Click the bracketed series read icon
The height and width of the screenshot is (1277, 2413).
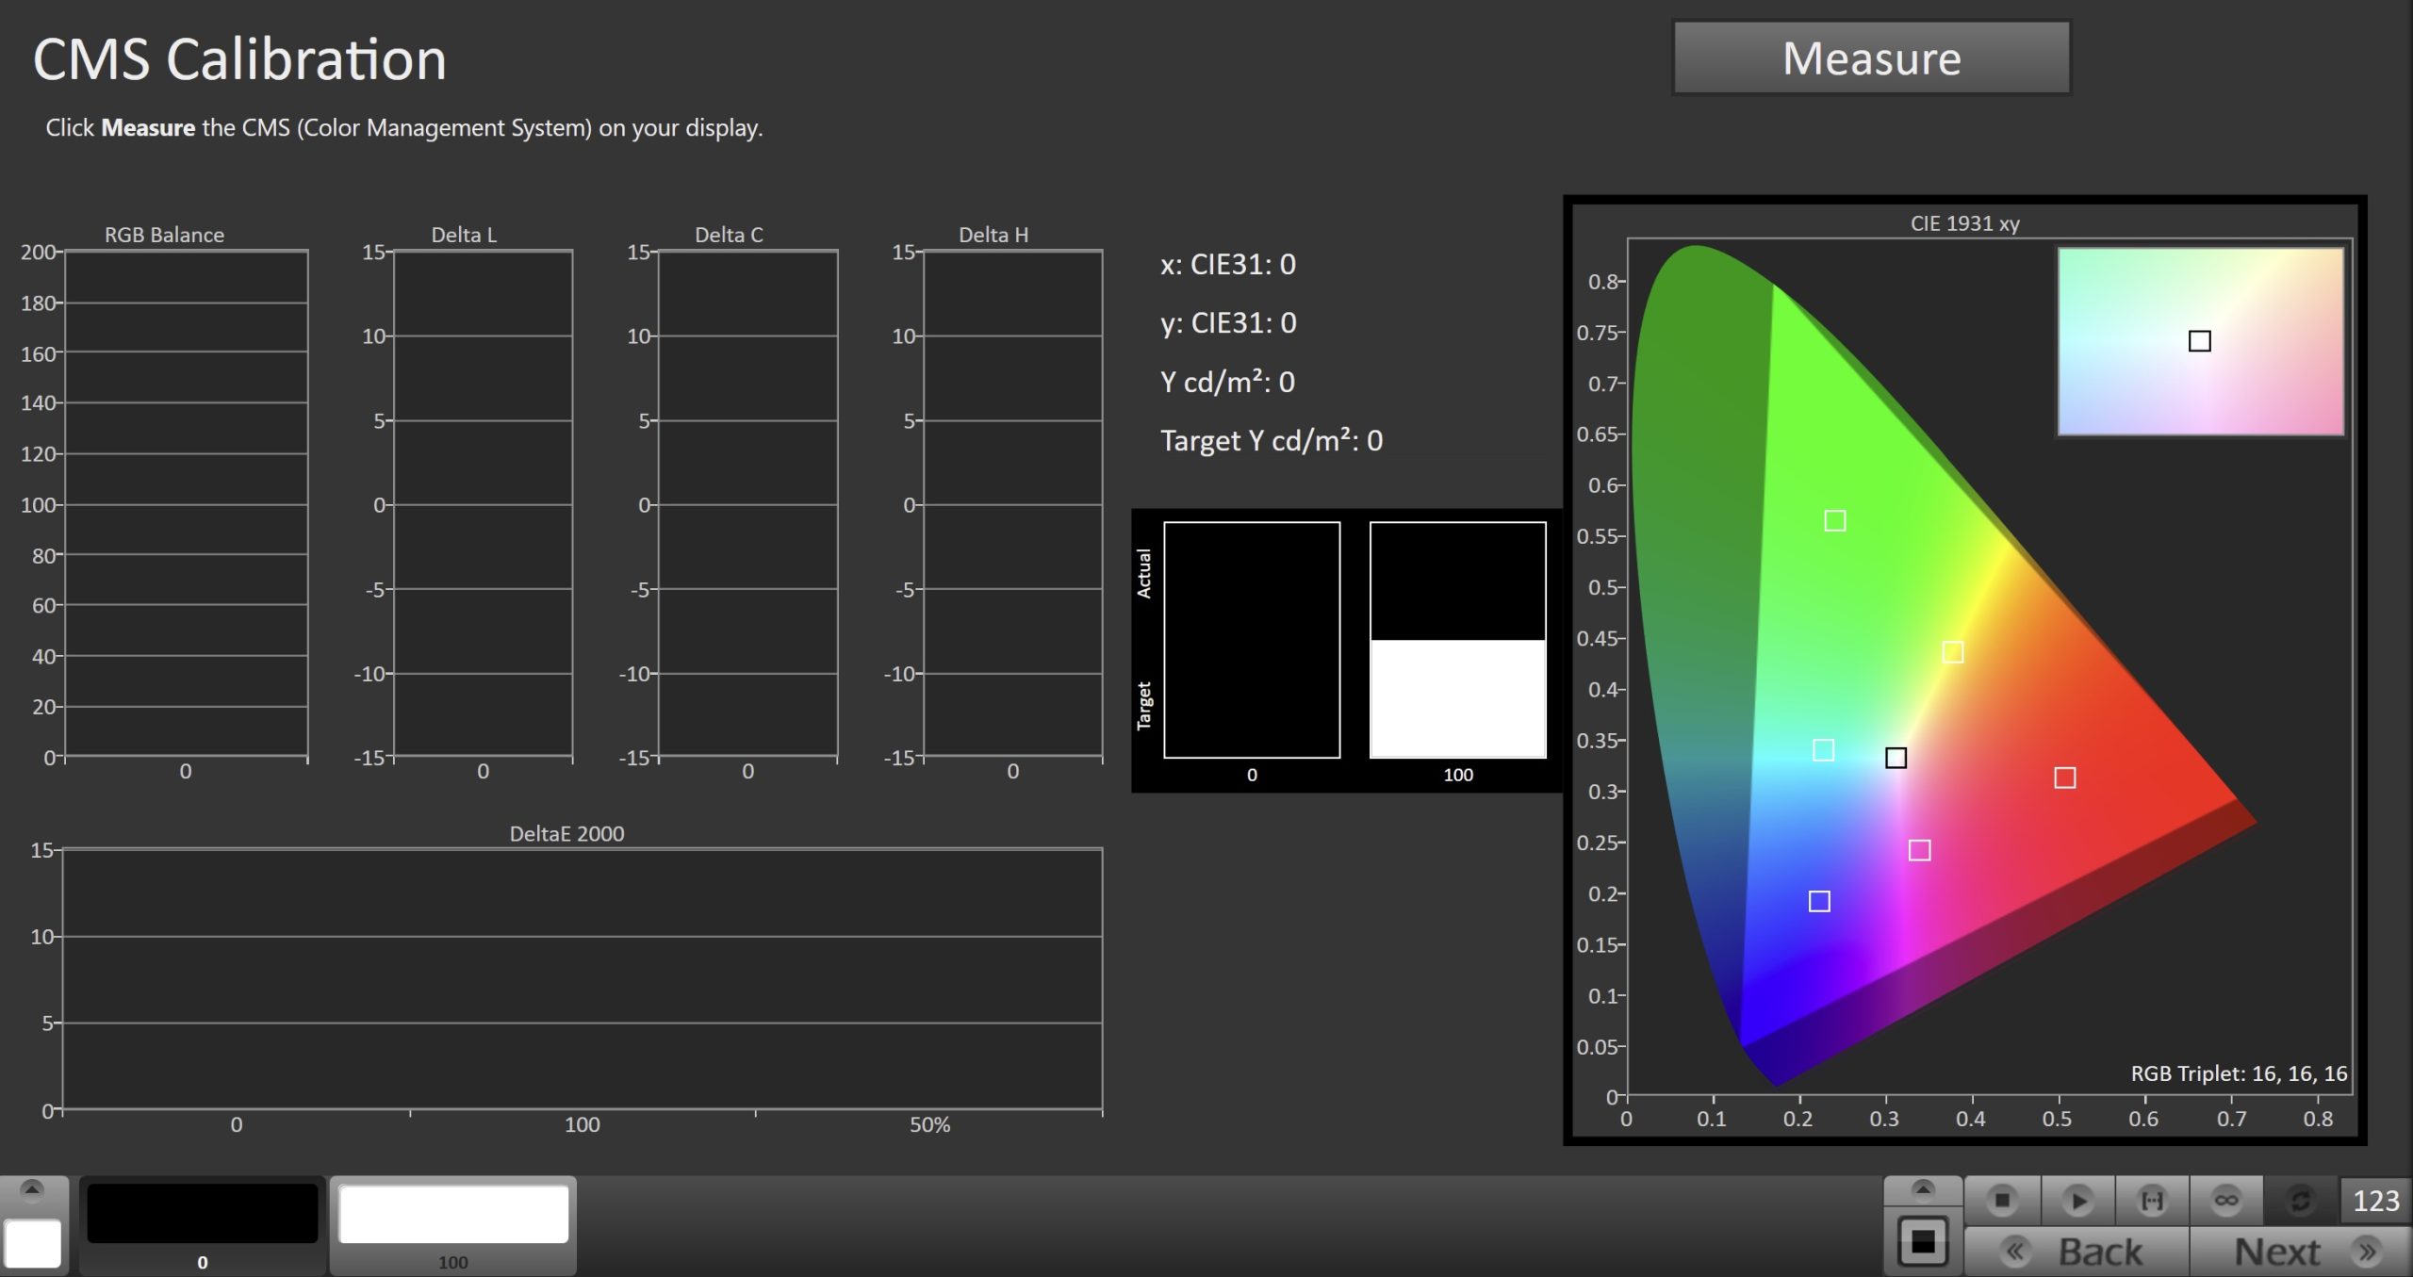2152,1201
